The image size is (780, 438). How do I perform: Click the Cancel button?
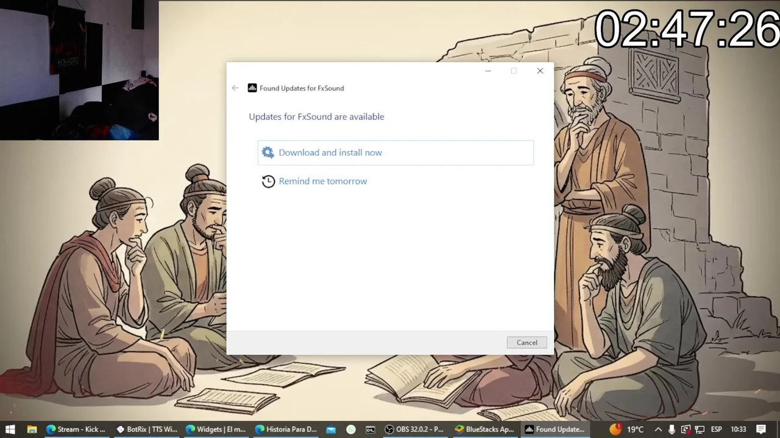526,342
